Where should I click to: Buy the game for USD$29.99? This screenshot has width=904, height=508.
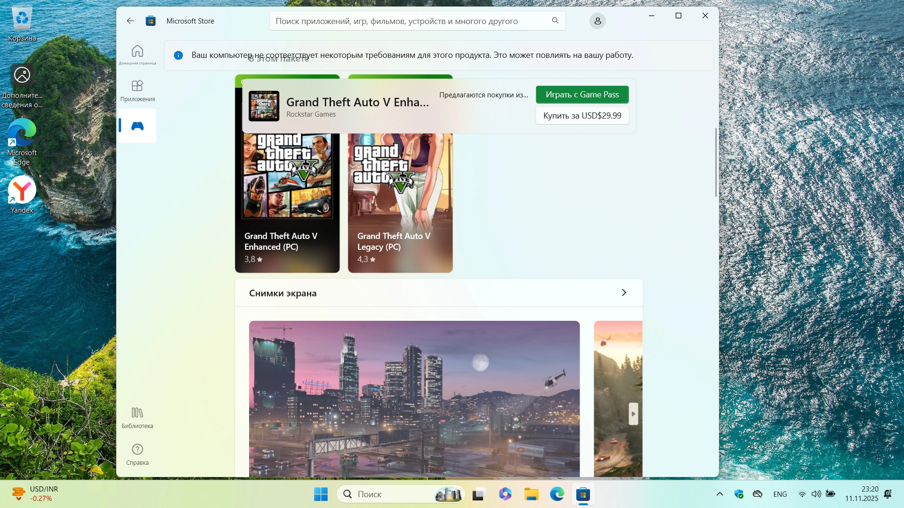(582, 116)
